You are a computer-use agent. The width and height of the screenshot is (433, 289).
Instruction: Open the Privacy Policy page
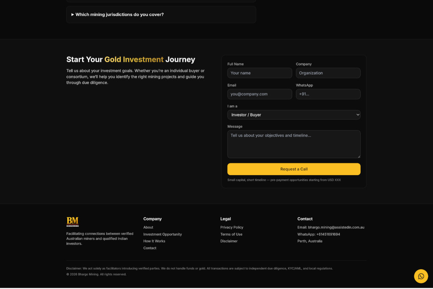pyautogui.click(x=232, y=227)
